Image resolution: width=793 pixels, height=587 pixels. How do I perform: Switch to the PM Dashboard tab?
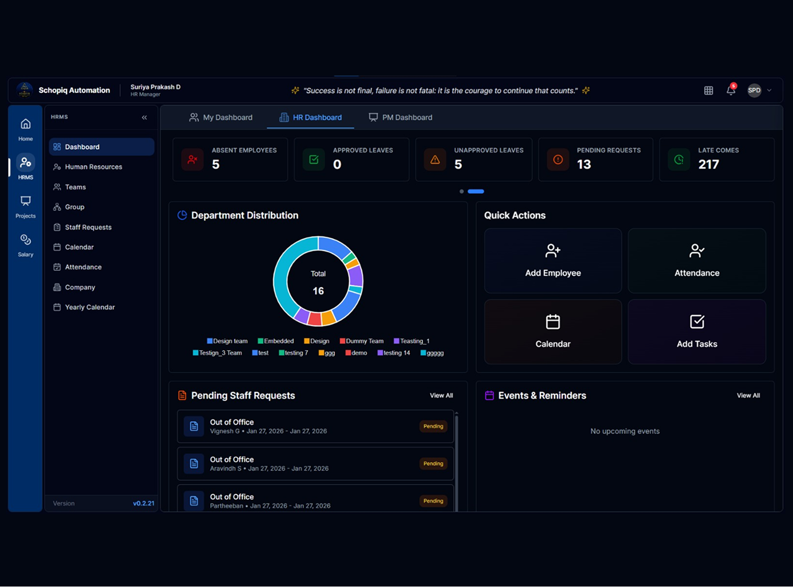pos(400,117)
